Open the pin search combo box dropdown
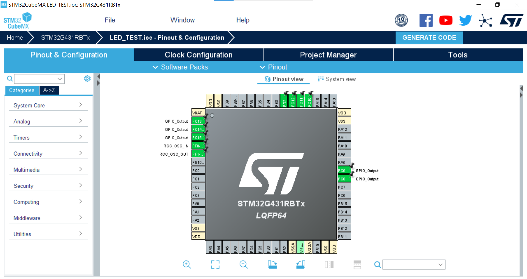 pyautogui.click(x=414, y=264)
